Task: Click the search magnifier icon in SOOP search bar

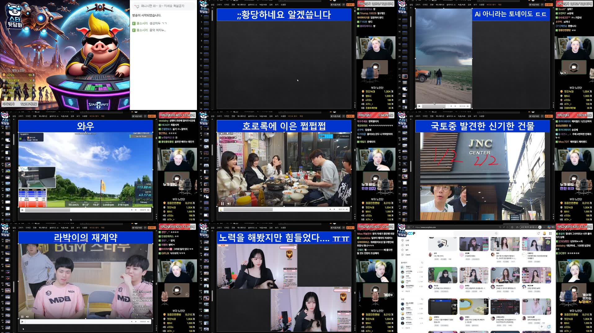Action: 496,234
